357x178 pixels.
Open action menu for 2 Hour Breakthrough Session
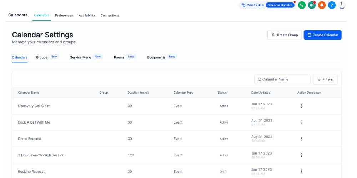point(301,155)
